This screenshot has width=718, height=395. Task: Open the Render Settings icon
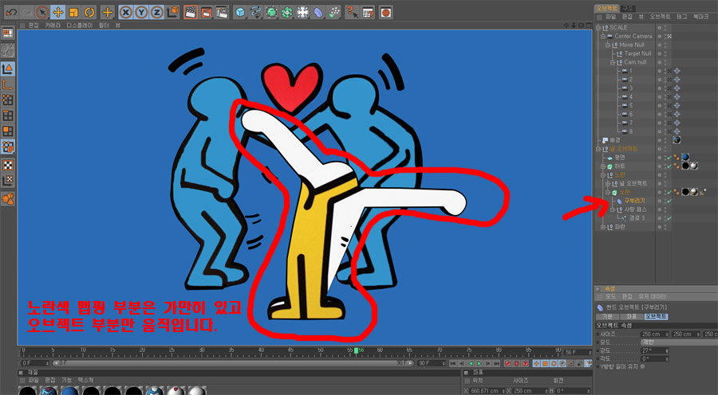coord(222,13)
